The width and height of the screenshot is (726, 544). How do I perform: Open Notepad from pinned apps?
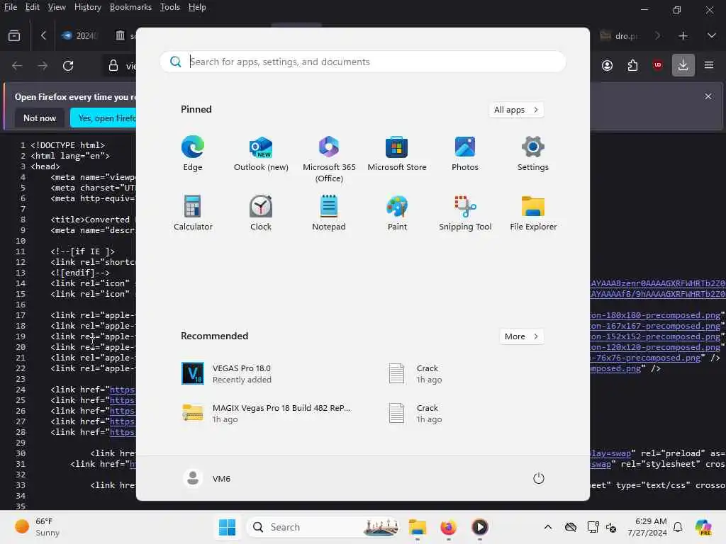pos(329,212)
